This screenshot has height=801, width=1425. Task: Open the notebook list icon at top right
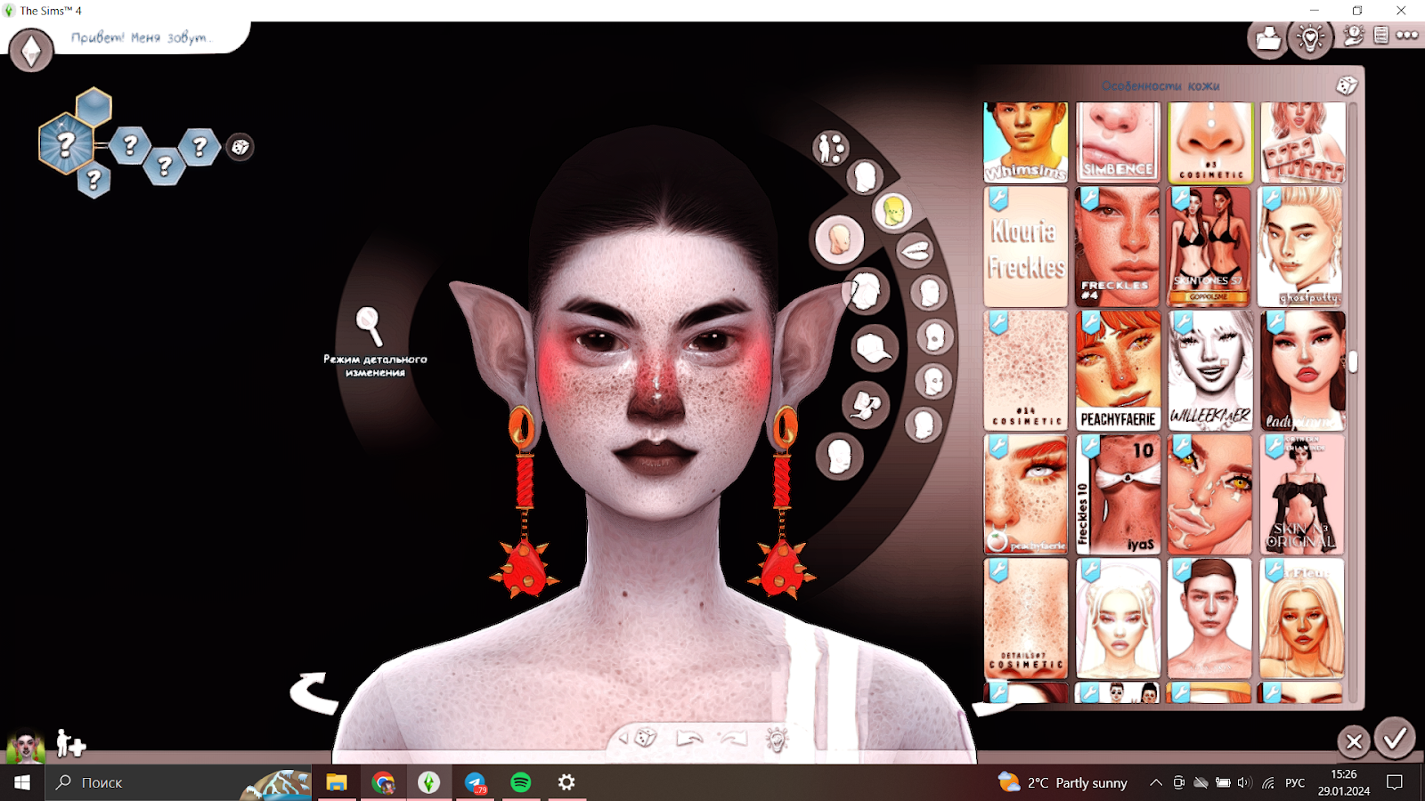1380,36
